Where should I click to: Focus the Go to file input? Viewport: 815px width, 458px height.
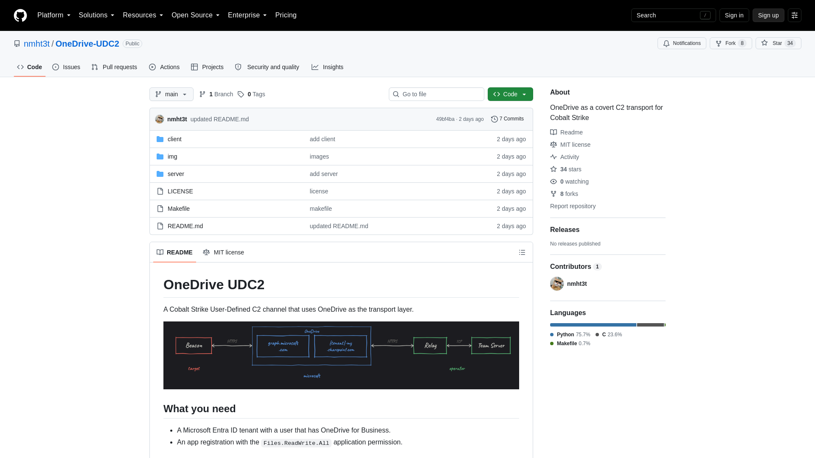pos(436,94)
